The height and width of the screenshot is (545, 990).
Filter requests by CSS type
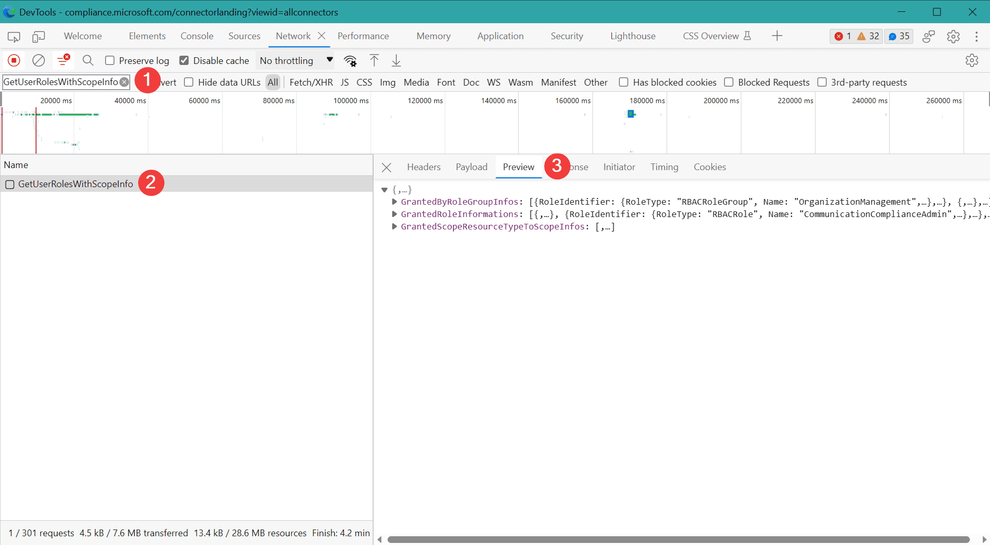(x=364, y=82)
